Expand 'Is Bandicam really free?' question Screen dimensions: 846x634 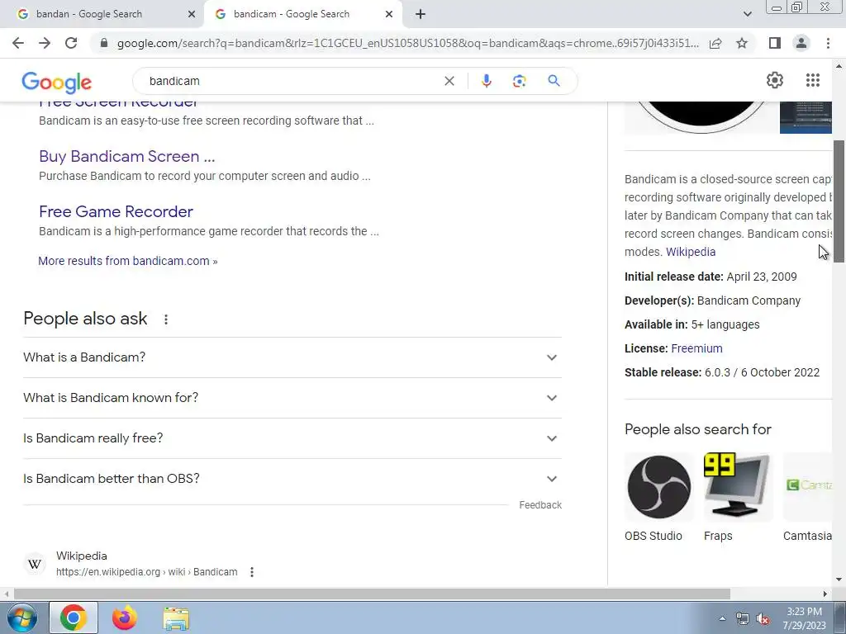coord(292,438)
